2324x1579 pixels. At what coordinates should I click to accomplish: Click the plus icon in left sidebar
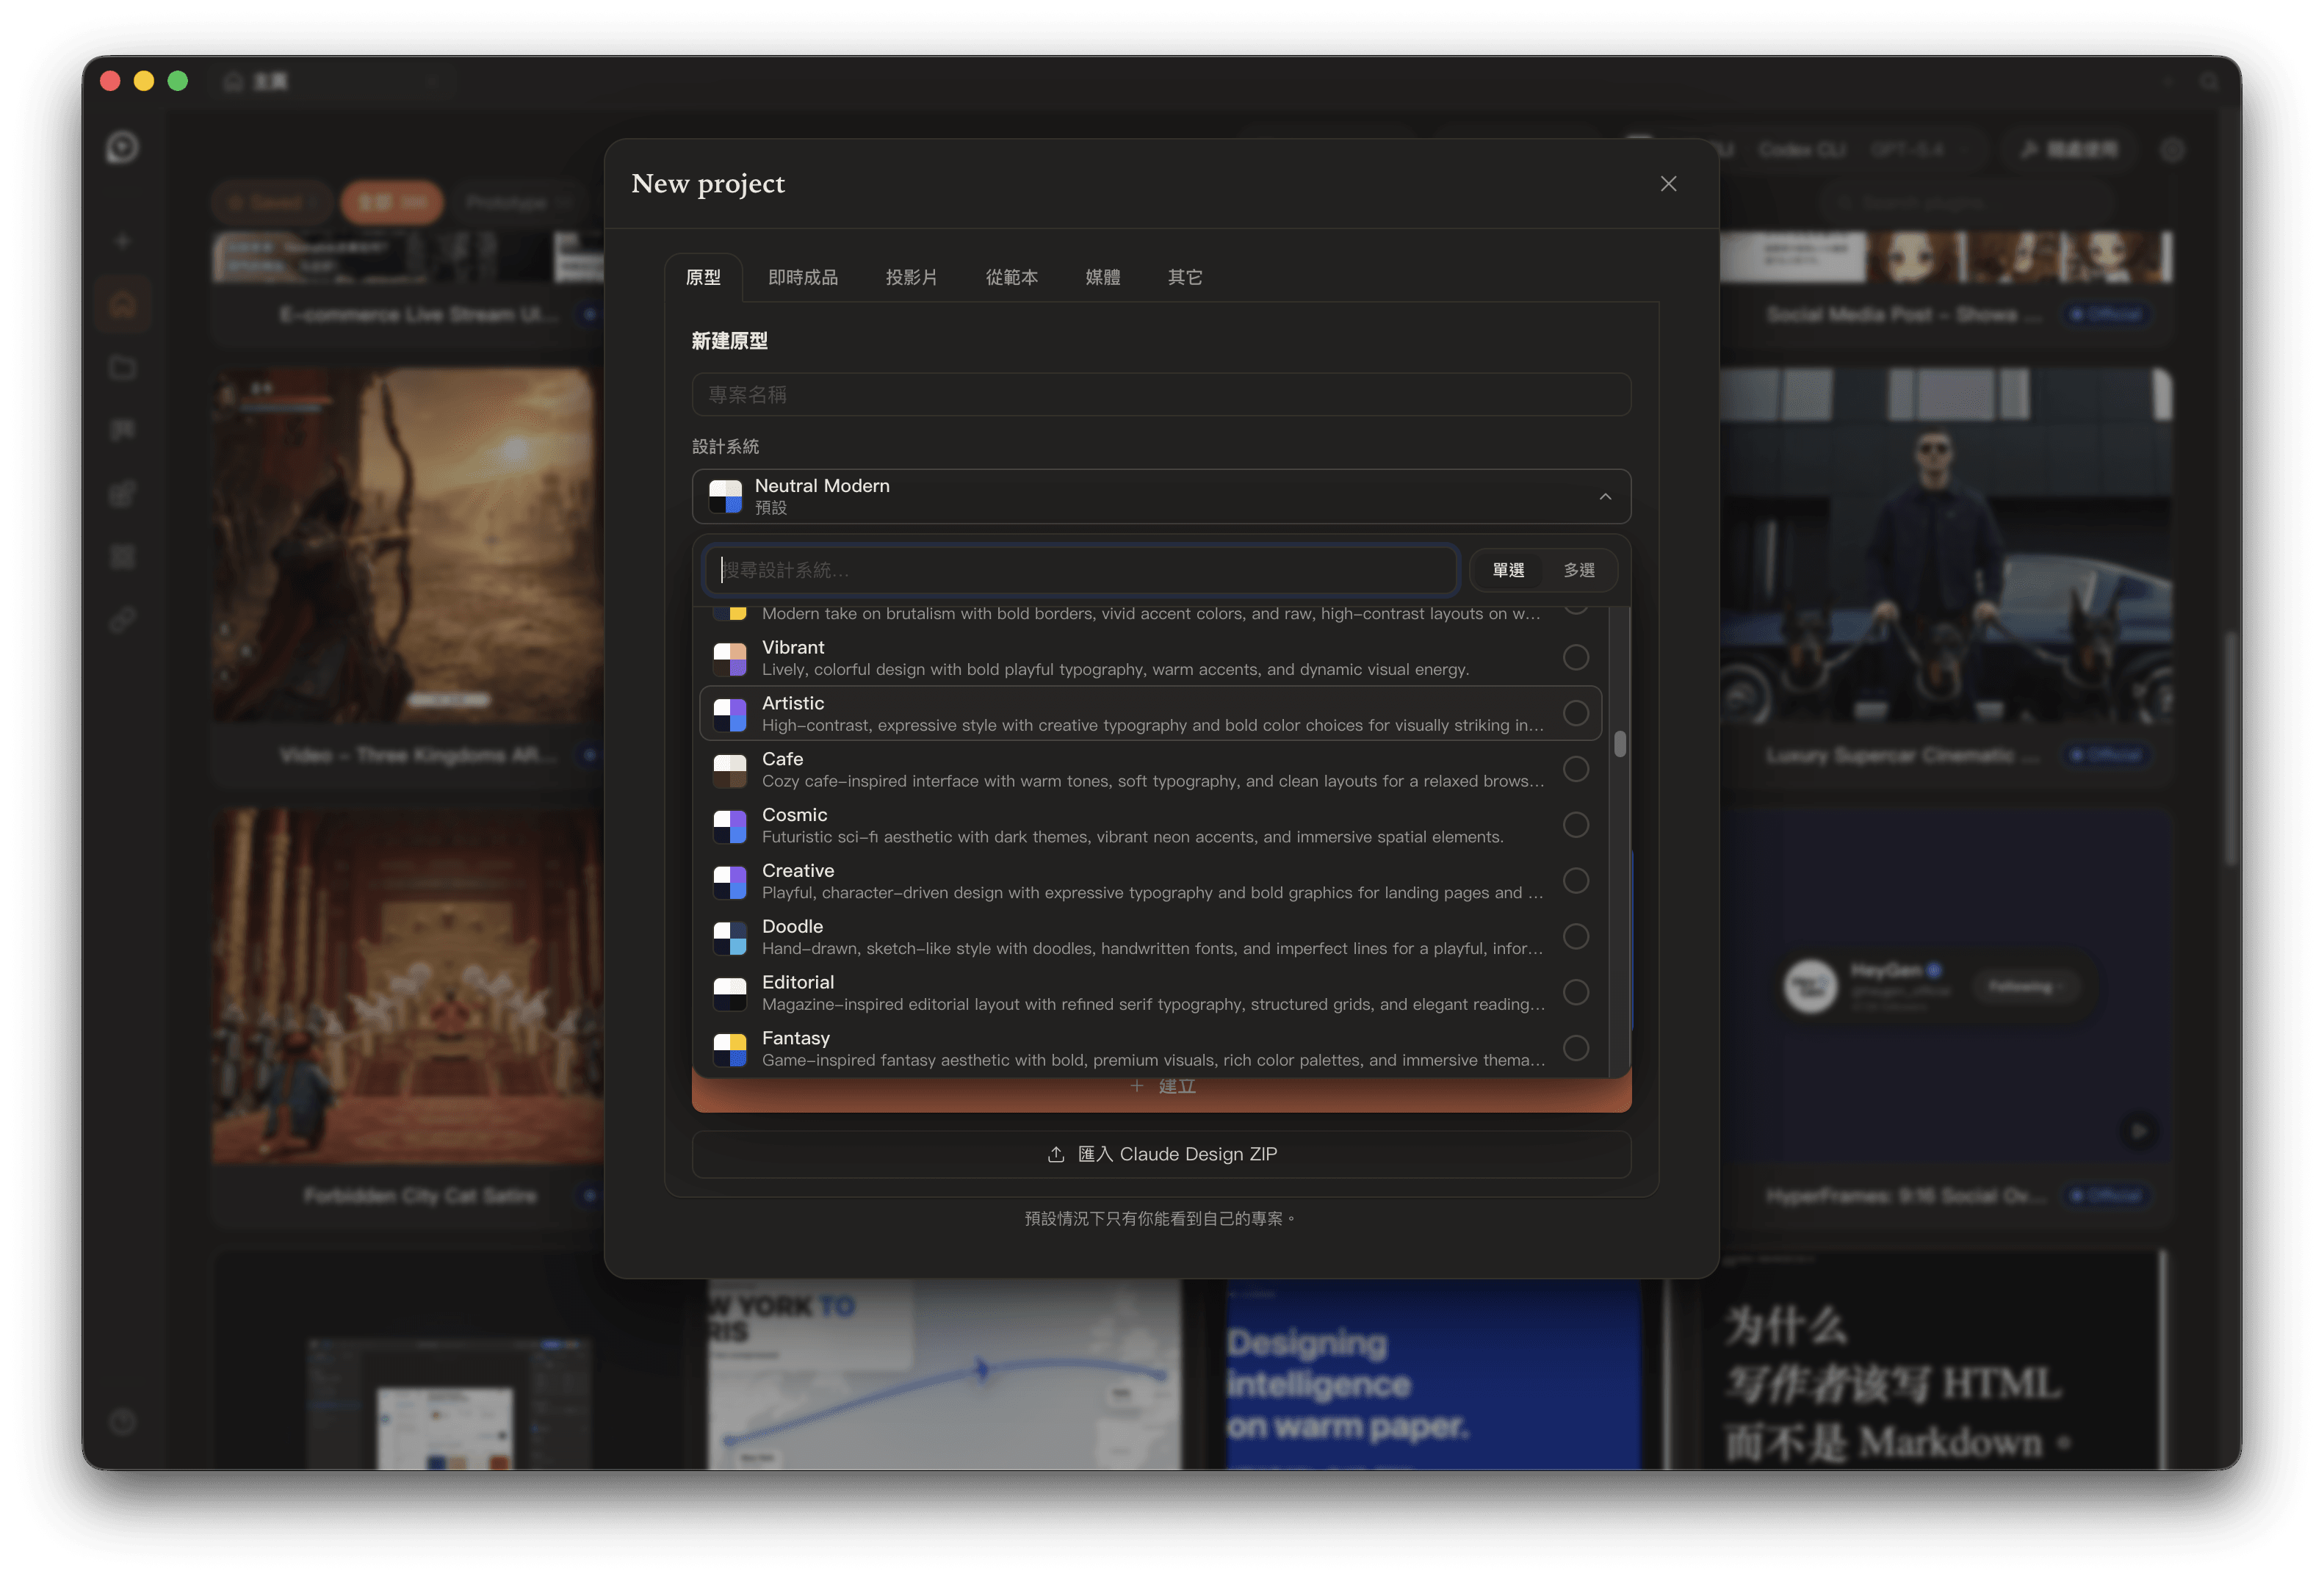point(122,240)
